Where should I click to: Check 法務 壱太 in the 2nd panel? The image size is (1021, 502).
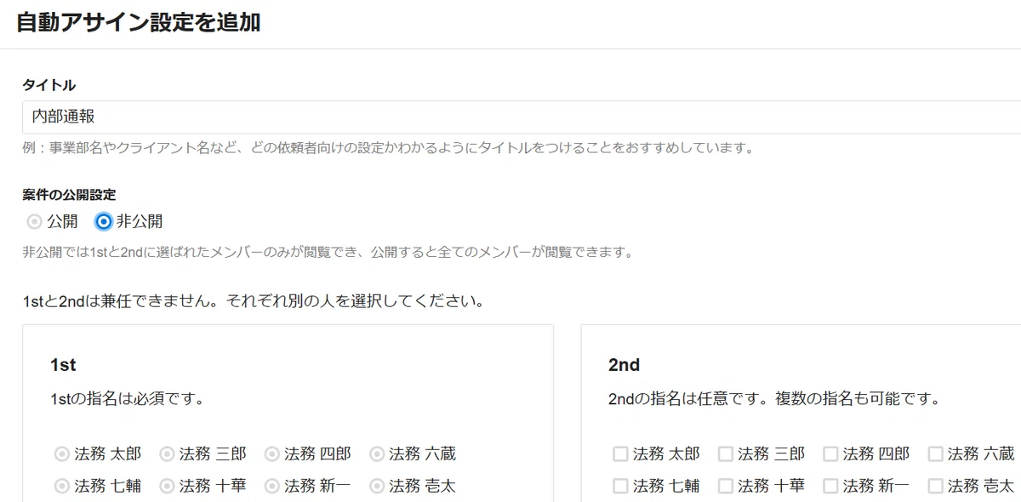coord(935,487)
